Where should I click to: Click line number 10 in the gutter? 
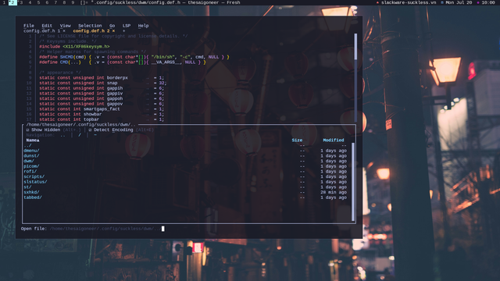[x=29, y=83]
